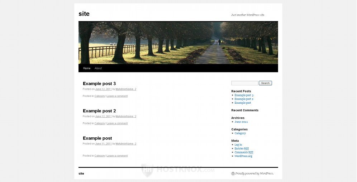Click the Categories heading in sidebar
Viewport: 357px width, 182px height.
click(x=239, y=129)
